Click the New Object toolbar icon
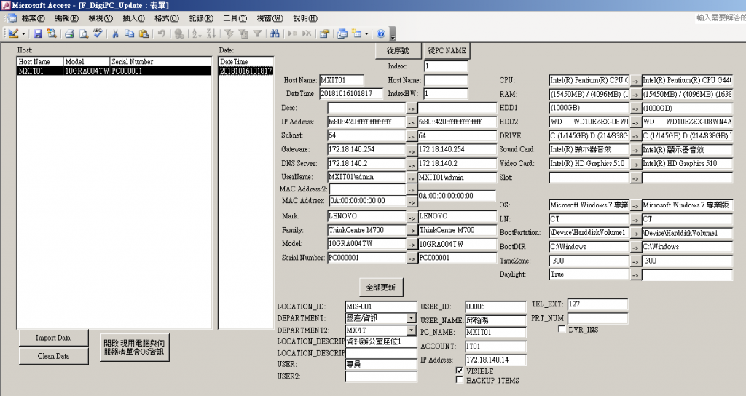Viewport: 746px width, 396px height. 356,33
